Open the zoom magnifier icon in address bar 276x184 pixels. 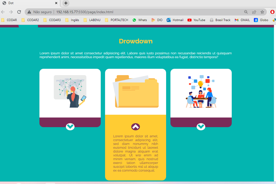[x=246, y=12]
